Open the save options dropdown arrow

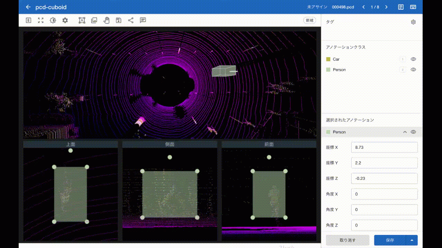(412, 240)
